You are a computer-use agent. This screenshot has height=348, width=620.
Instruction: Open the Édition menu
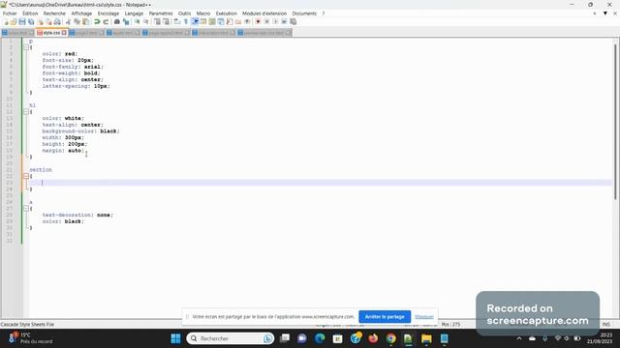[30, 14]
